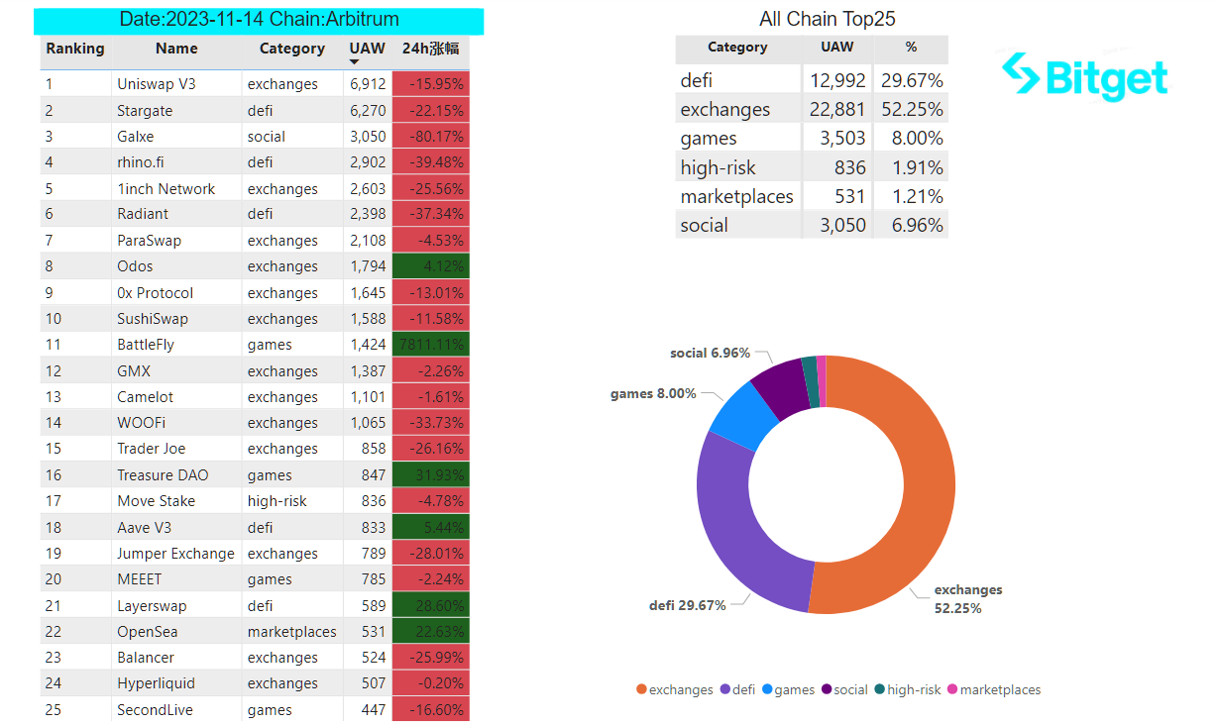Viewport: 1220px width, 726px height.
Task: Select the defi legend item
Action: point(738,689)
